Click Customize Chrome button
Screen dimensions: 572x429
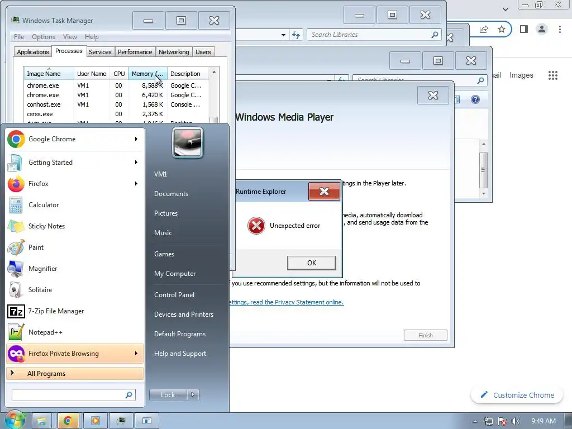click(517, 395)
